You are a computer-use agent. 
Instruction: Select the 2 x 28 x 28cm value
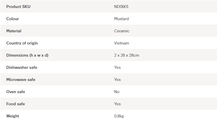[127, 55]
